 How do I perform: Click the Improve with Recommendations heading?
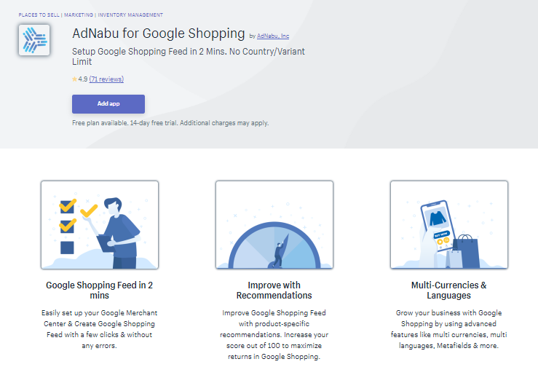point(274,291)
